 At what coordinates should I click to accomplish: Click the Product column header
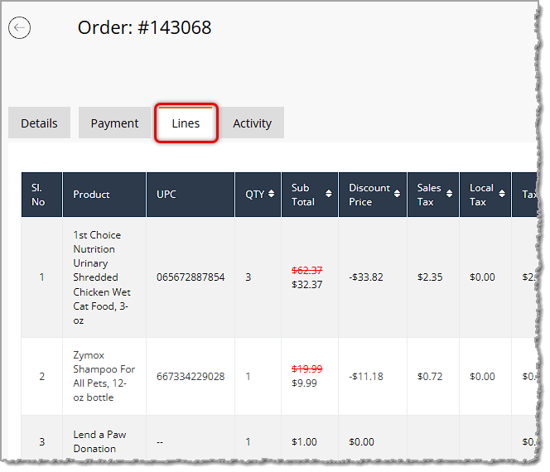[x=104, y=195]
